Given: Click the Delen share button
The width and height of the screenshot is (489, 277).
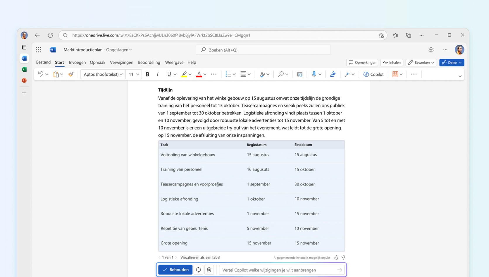Looking at the screenshot, I should click(452, 63).
